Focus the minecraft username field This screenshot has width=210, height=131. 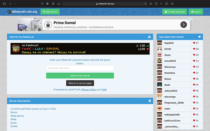point(80,68)
